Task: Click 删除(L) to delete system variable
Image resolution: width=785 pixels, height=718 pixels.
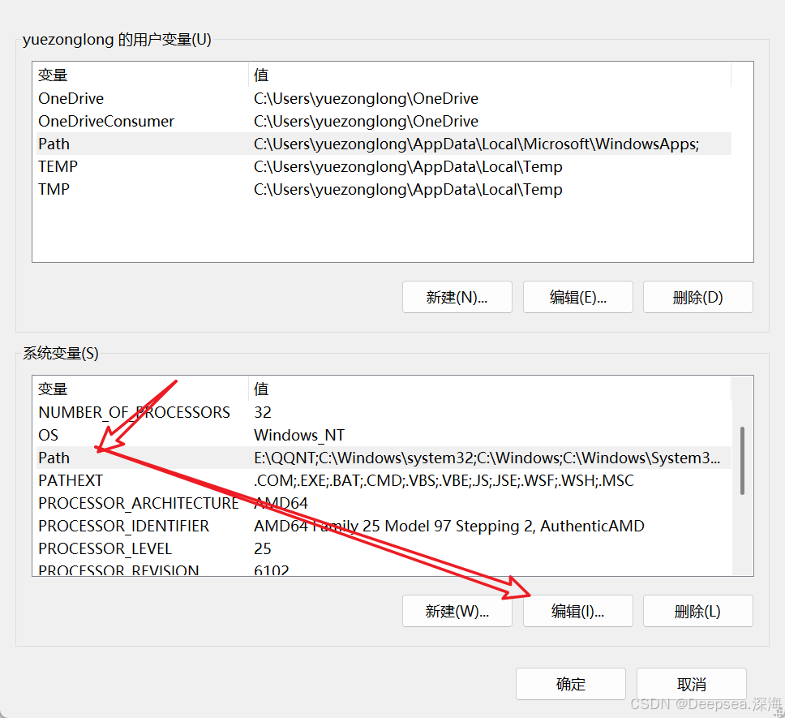Action: pos(697,611)
